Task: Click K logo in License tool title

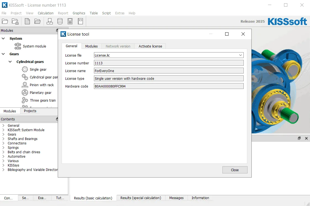Action: coord(63,34)
